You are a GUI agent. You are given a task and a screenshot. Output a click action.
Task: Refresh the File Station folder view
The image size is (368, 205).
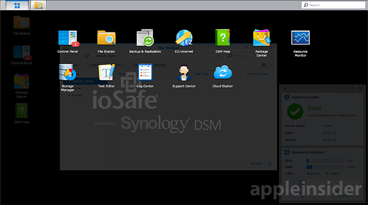(x=88, y=56)
